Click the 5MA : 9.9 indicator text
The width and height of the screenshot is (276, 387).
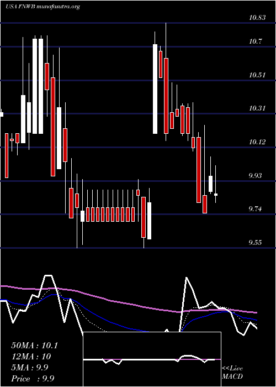coord(30,368)
